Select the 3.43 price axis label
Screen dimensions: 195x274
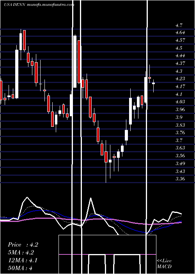point(180,171)
